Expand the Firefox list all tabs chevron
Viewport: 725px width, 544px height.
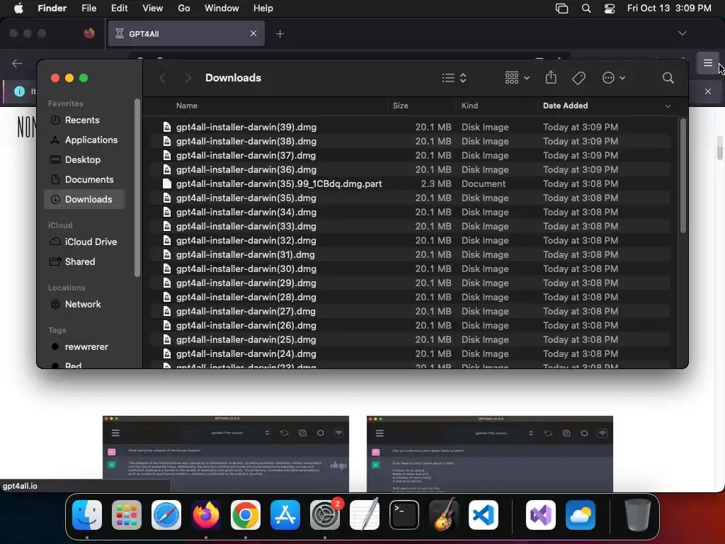[x=682, y=33]
